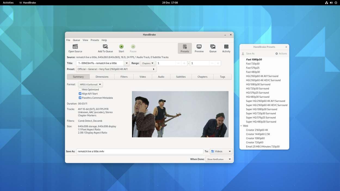
Task: Click Add To Queue icon
Action: 105,47
